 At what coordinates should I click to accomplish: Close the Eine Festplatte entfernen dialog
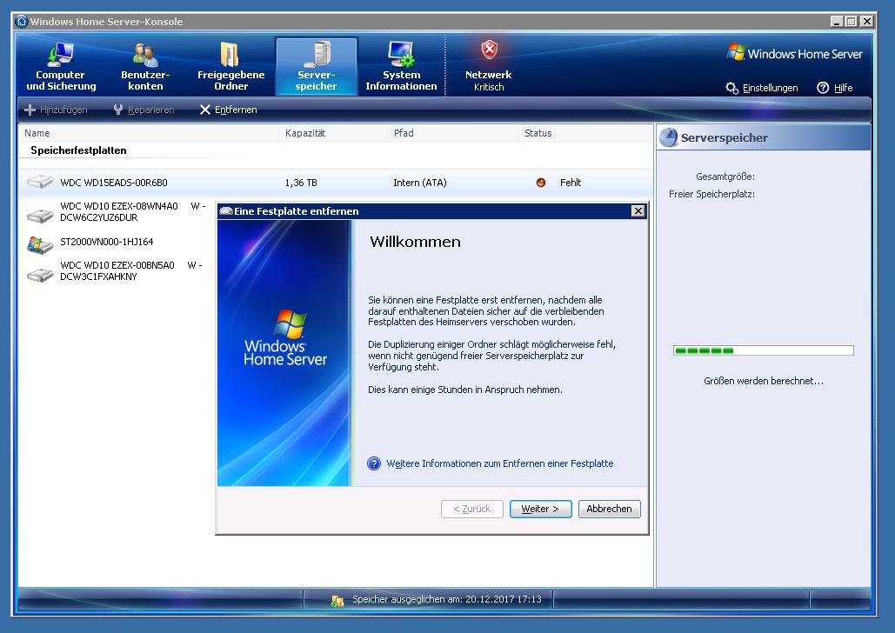tap(638, 211)
